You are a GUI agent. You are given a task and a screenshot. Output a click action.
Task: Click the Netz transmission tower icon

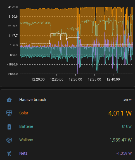[x=9, y=154]
